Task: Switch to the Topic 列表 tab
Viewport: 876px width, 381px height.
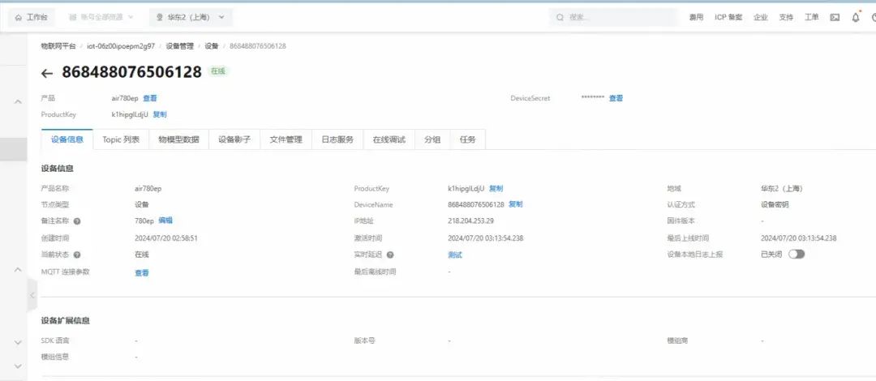Action: pyautogui.click(x=121, y=139)
